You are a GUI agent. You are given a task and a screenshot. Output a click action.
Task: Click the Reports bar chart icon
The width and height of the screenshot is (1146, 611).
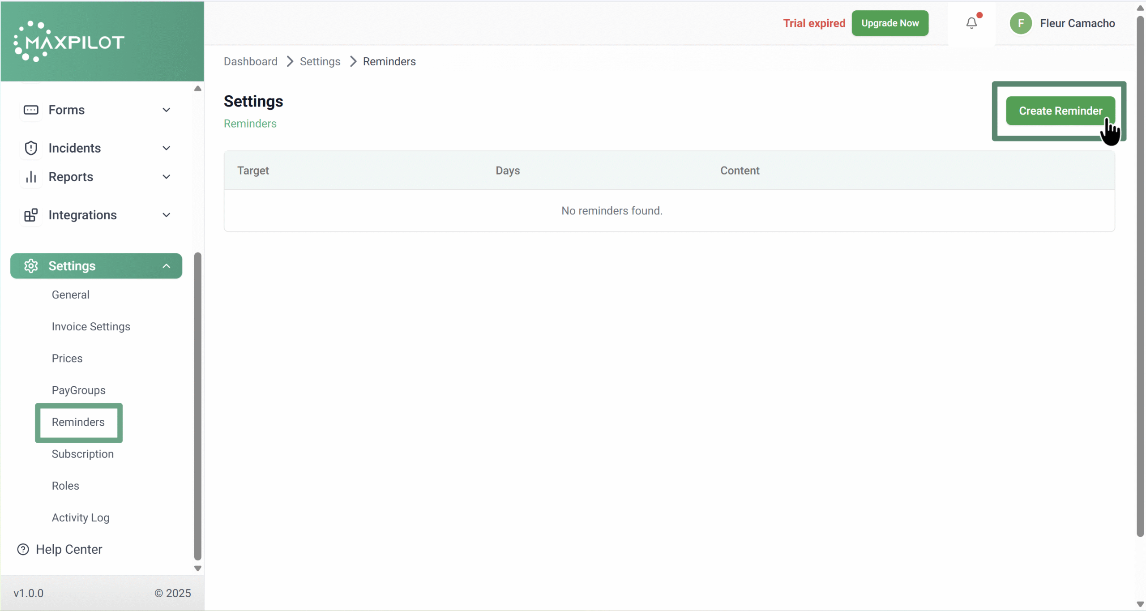[31, 177]
